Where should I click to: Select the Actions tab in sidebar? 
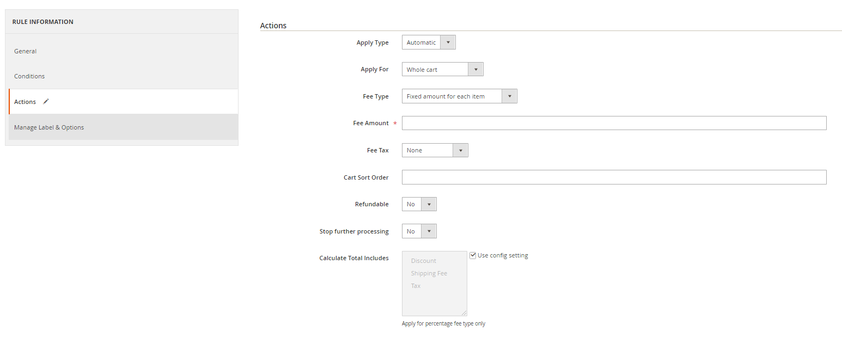point(25,102)
